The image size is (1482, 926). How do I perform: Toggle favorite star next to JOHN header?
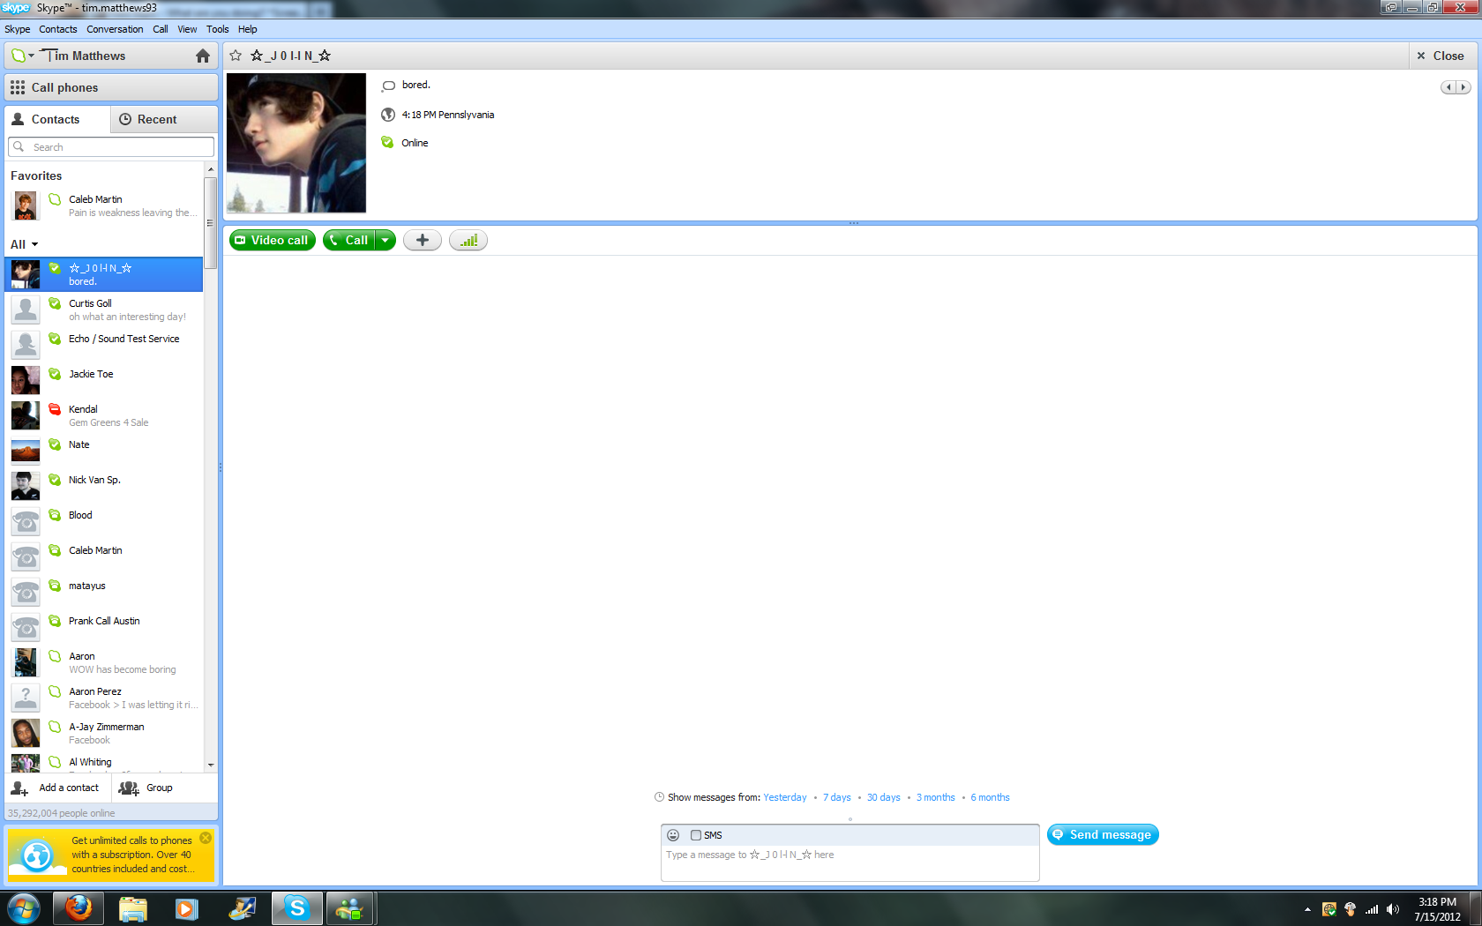click(x=236, y=56)
